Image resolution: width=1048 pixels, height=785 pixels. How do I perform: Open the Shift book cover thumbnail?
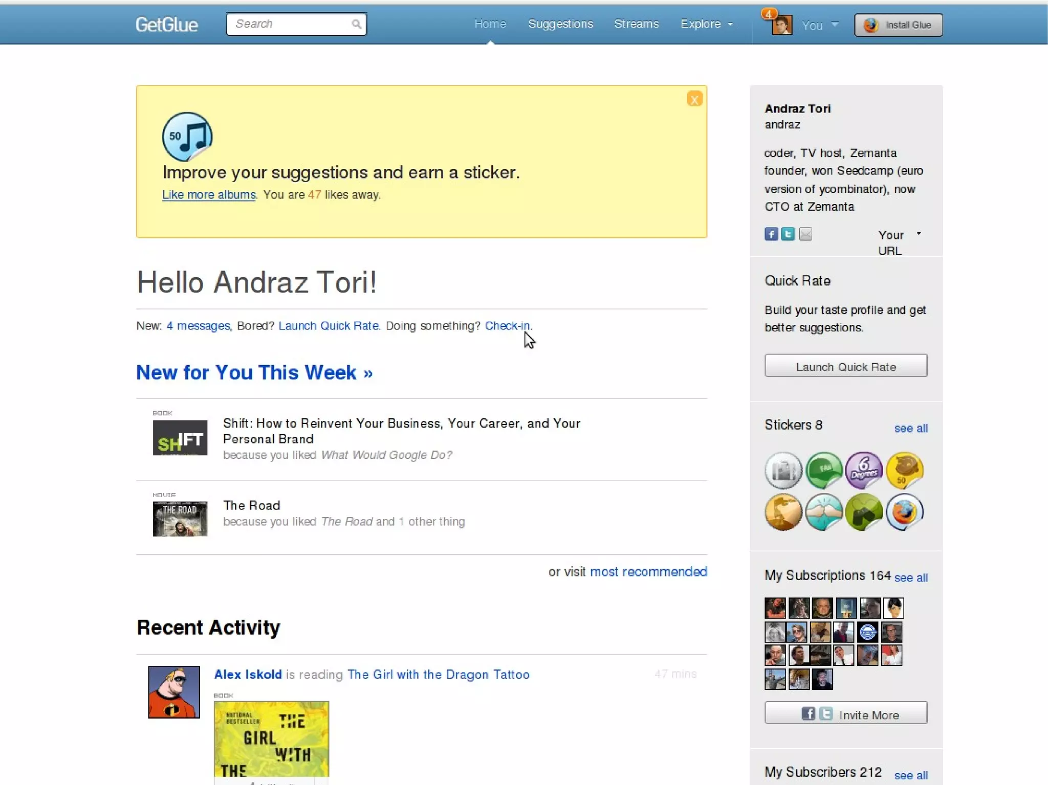pos(180,438)
